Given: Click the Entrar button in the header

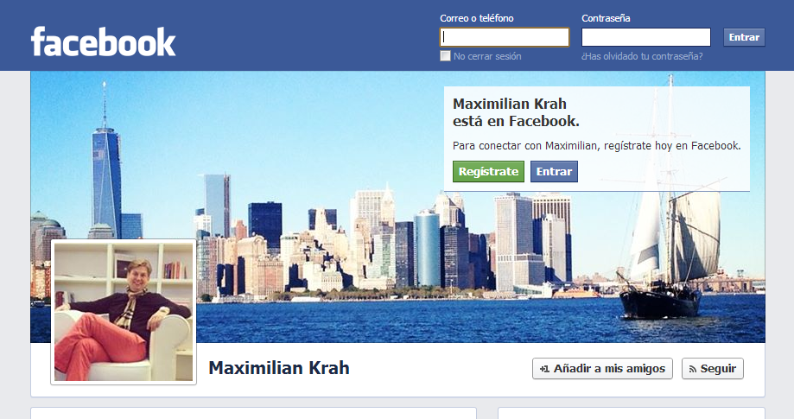Looking at the screenshot, I should click(x=744, y=37).
